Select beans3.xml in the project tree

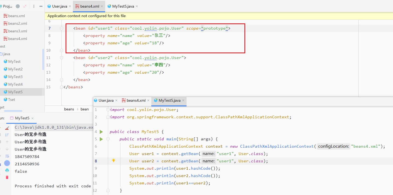tap(18, 31)
